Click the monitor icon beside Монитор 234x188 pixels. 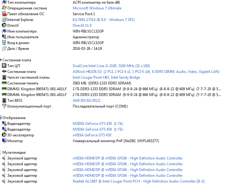coord(4,141)
